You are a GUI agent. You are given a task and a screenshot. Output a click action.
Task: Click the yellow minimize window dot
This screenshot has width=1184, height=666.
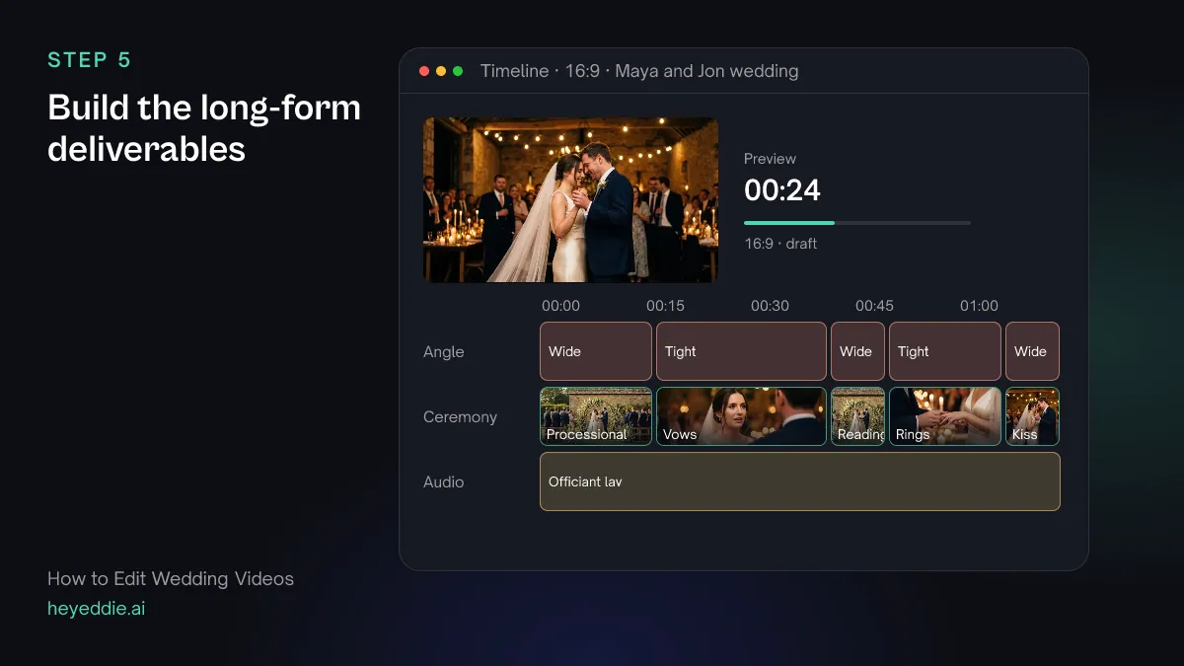[x=441, y=71]
